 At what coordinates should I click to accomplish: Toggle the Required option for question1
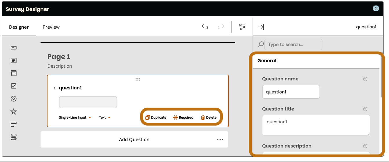tap(183, 117)
